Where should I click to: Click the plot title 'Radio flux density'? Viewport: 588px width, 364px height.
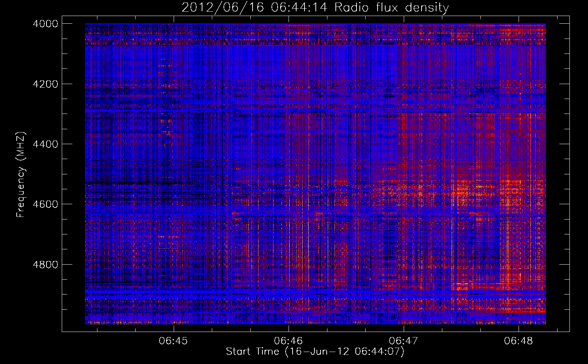click(315, 8)
